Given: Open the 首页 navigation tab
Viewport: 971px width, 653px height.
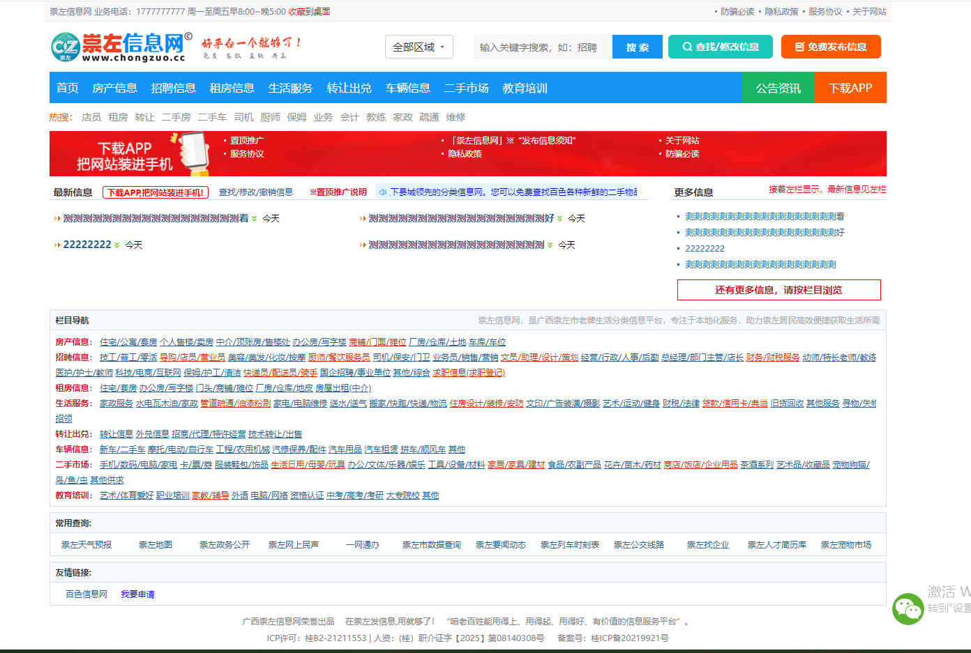Looking at the screenshot, I should [x=68, y=88].
